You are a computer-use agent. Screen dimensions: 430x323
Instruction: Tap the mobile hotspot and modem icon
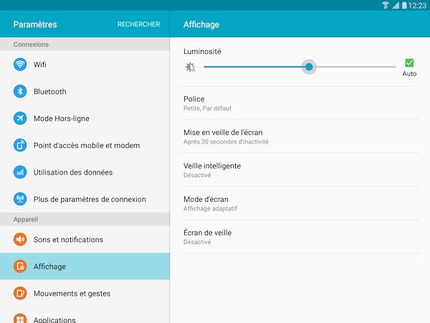click(20, 145)
